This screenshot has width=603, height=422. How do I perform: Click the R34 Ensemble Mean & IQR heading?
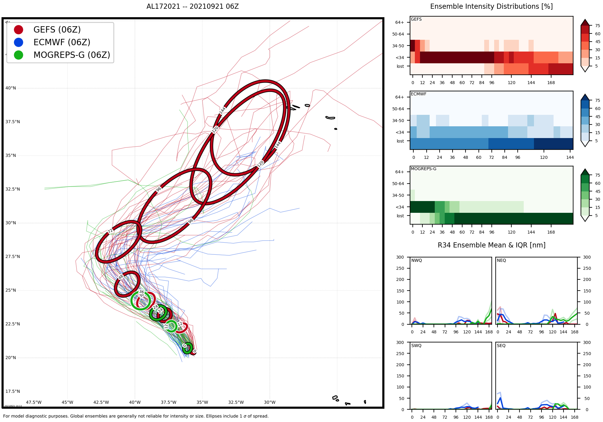(491, 245)
